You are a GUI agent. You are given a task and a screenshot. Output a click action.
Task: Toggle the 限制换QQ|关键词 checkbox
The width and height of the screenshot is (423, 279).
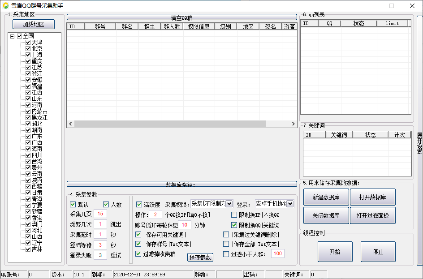point(234,225)
